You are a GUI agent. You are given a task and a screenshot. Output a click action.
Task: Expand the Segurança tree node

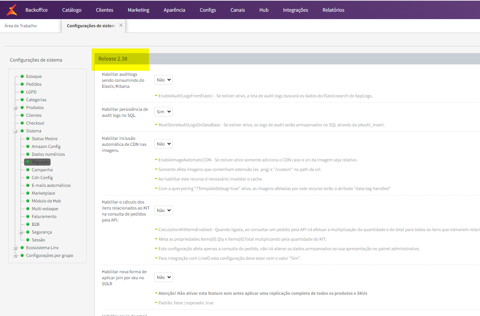coord(21,232)
